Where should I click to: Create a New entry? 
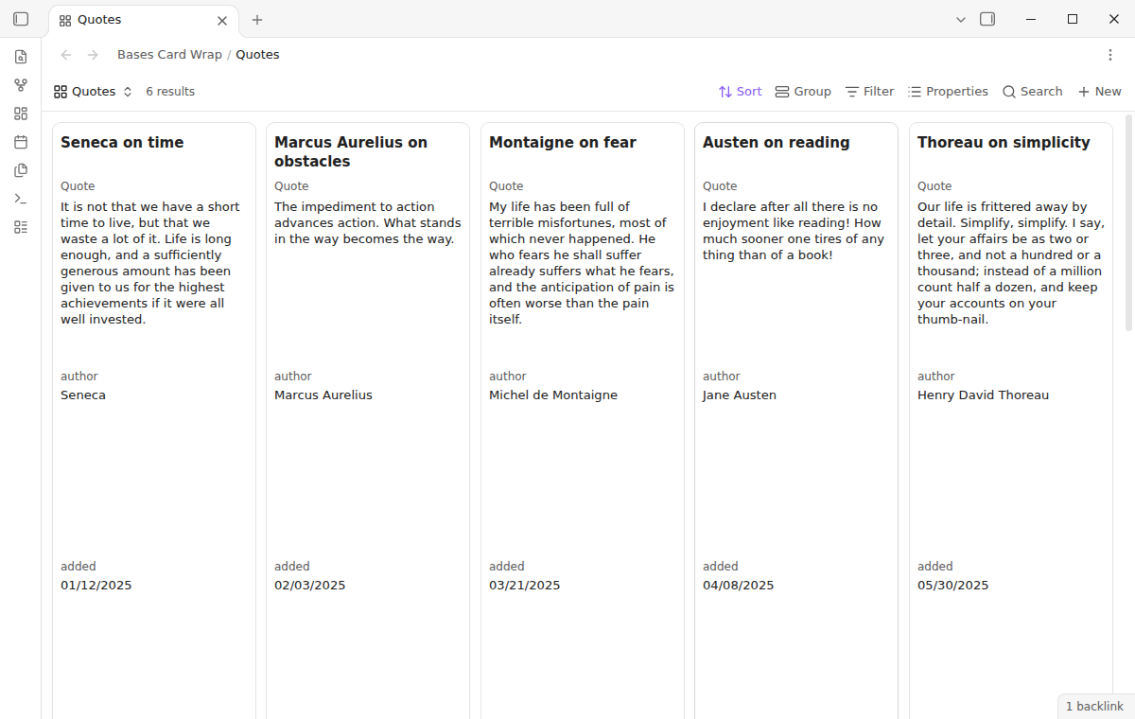click(x=1099, y=92)
